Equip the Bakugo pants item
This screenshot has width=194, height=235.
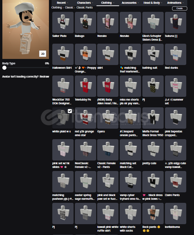85,22
